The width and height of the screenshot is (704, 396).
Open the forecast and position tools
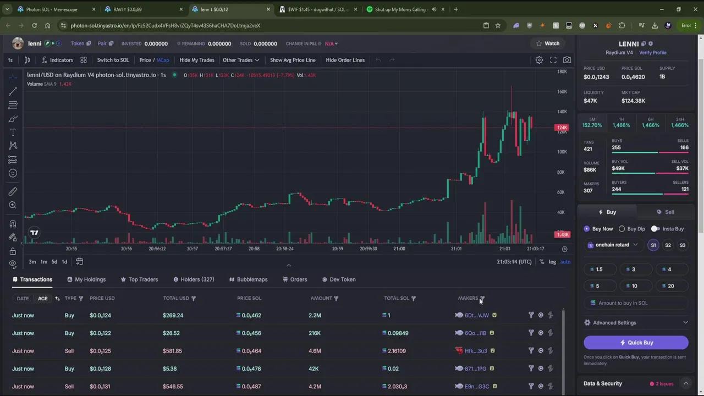(x=13, y=159)
